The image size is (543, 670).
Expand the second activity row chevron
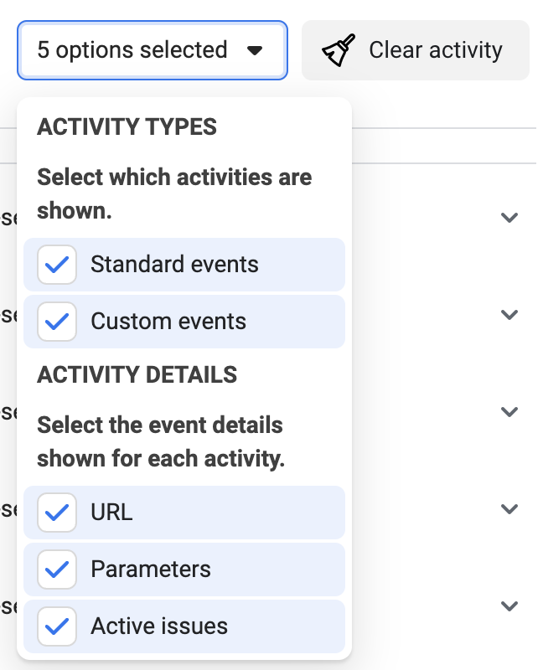[509, 315]
